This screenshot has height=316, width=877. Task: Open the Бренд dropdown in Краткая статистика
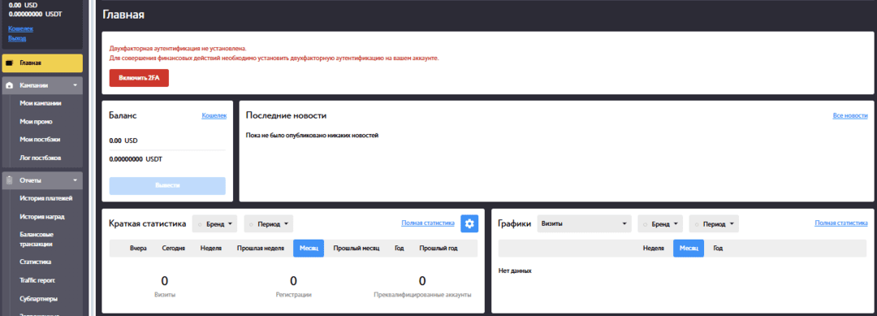tap(214, 223)
